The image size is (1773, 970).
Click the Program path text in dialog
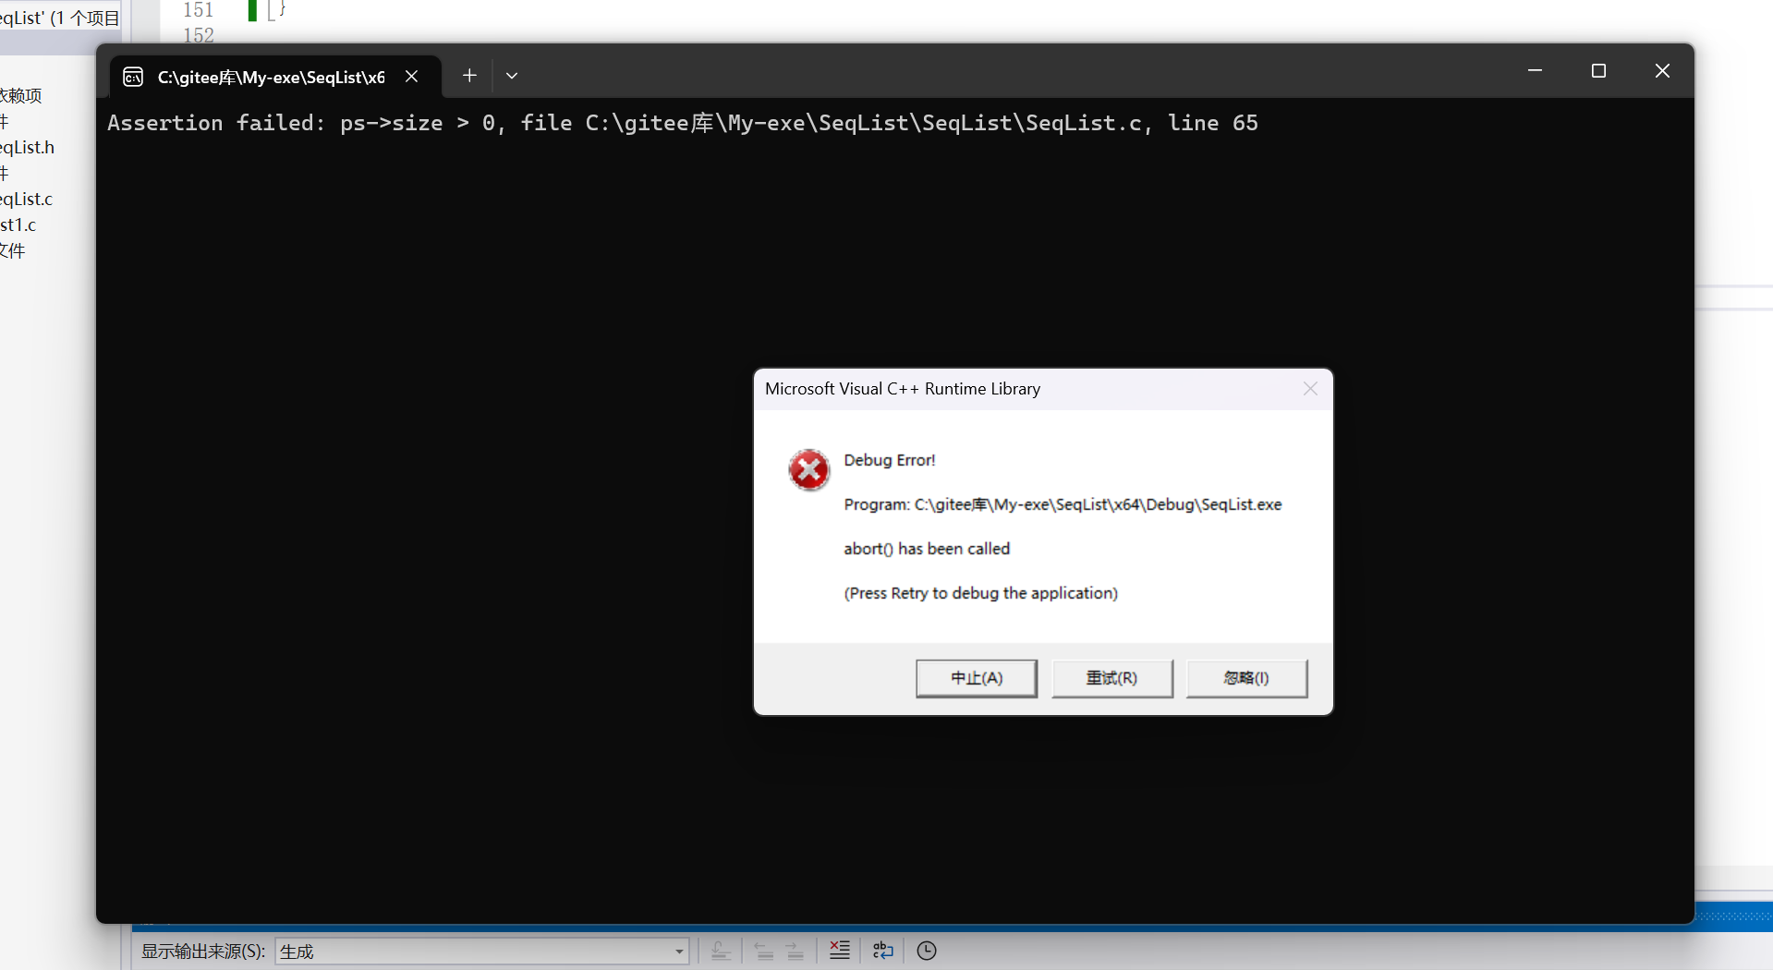pyautogui.click(x=1063, y=504)
